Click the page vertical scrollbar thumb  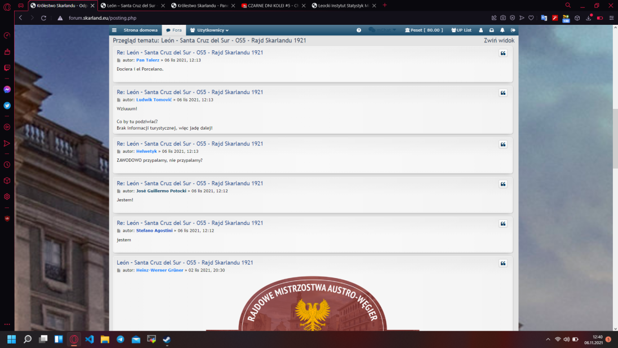[x=615, y=138]
